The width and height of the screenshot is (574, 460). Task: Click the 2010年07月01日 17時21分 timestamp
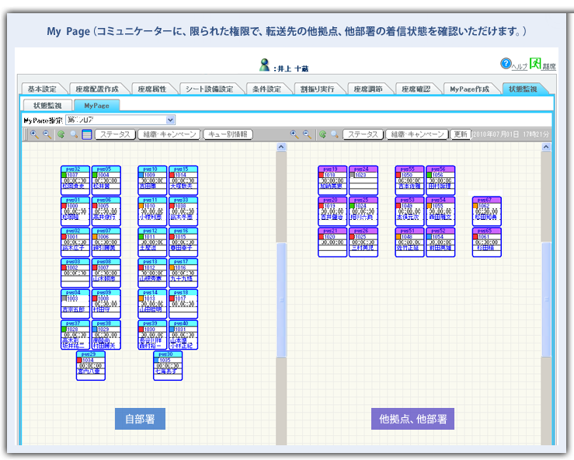[x=511, y=134]
